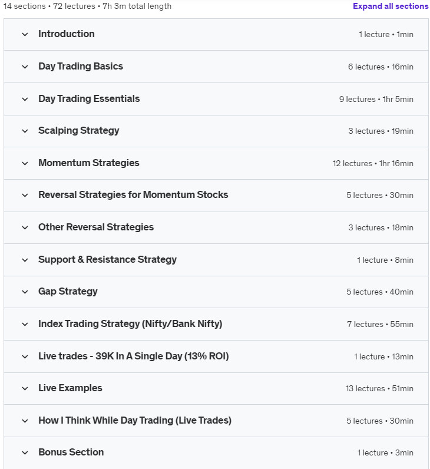Click Index Trading Strategy chevron arrow
Image resolution: width=430 pixels, height=469 pixels.
coord(25,324)
